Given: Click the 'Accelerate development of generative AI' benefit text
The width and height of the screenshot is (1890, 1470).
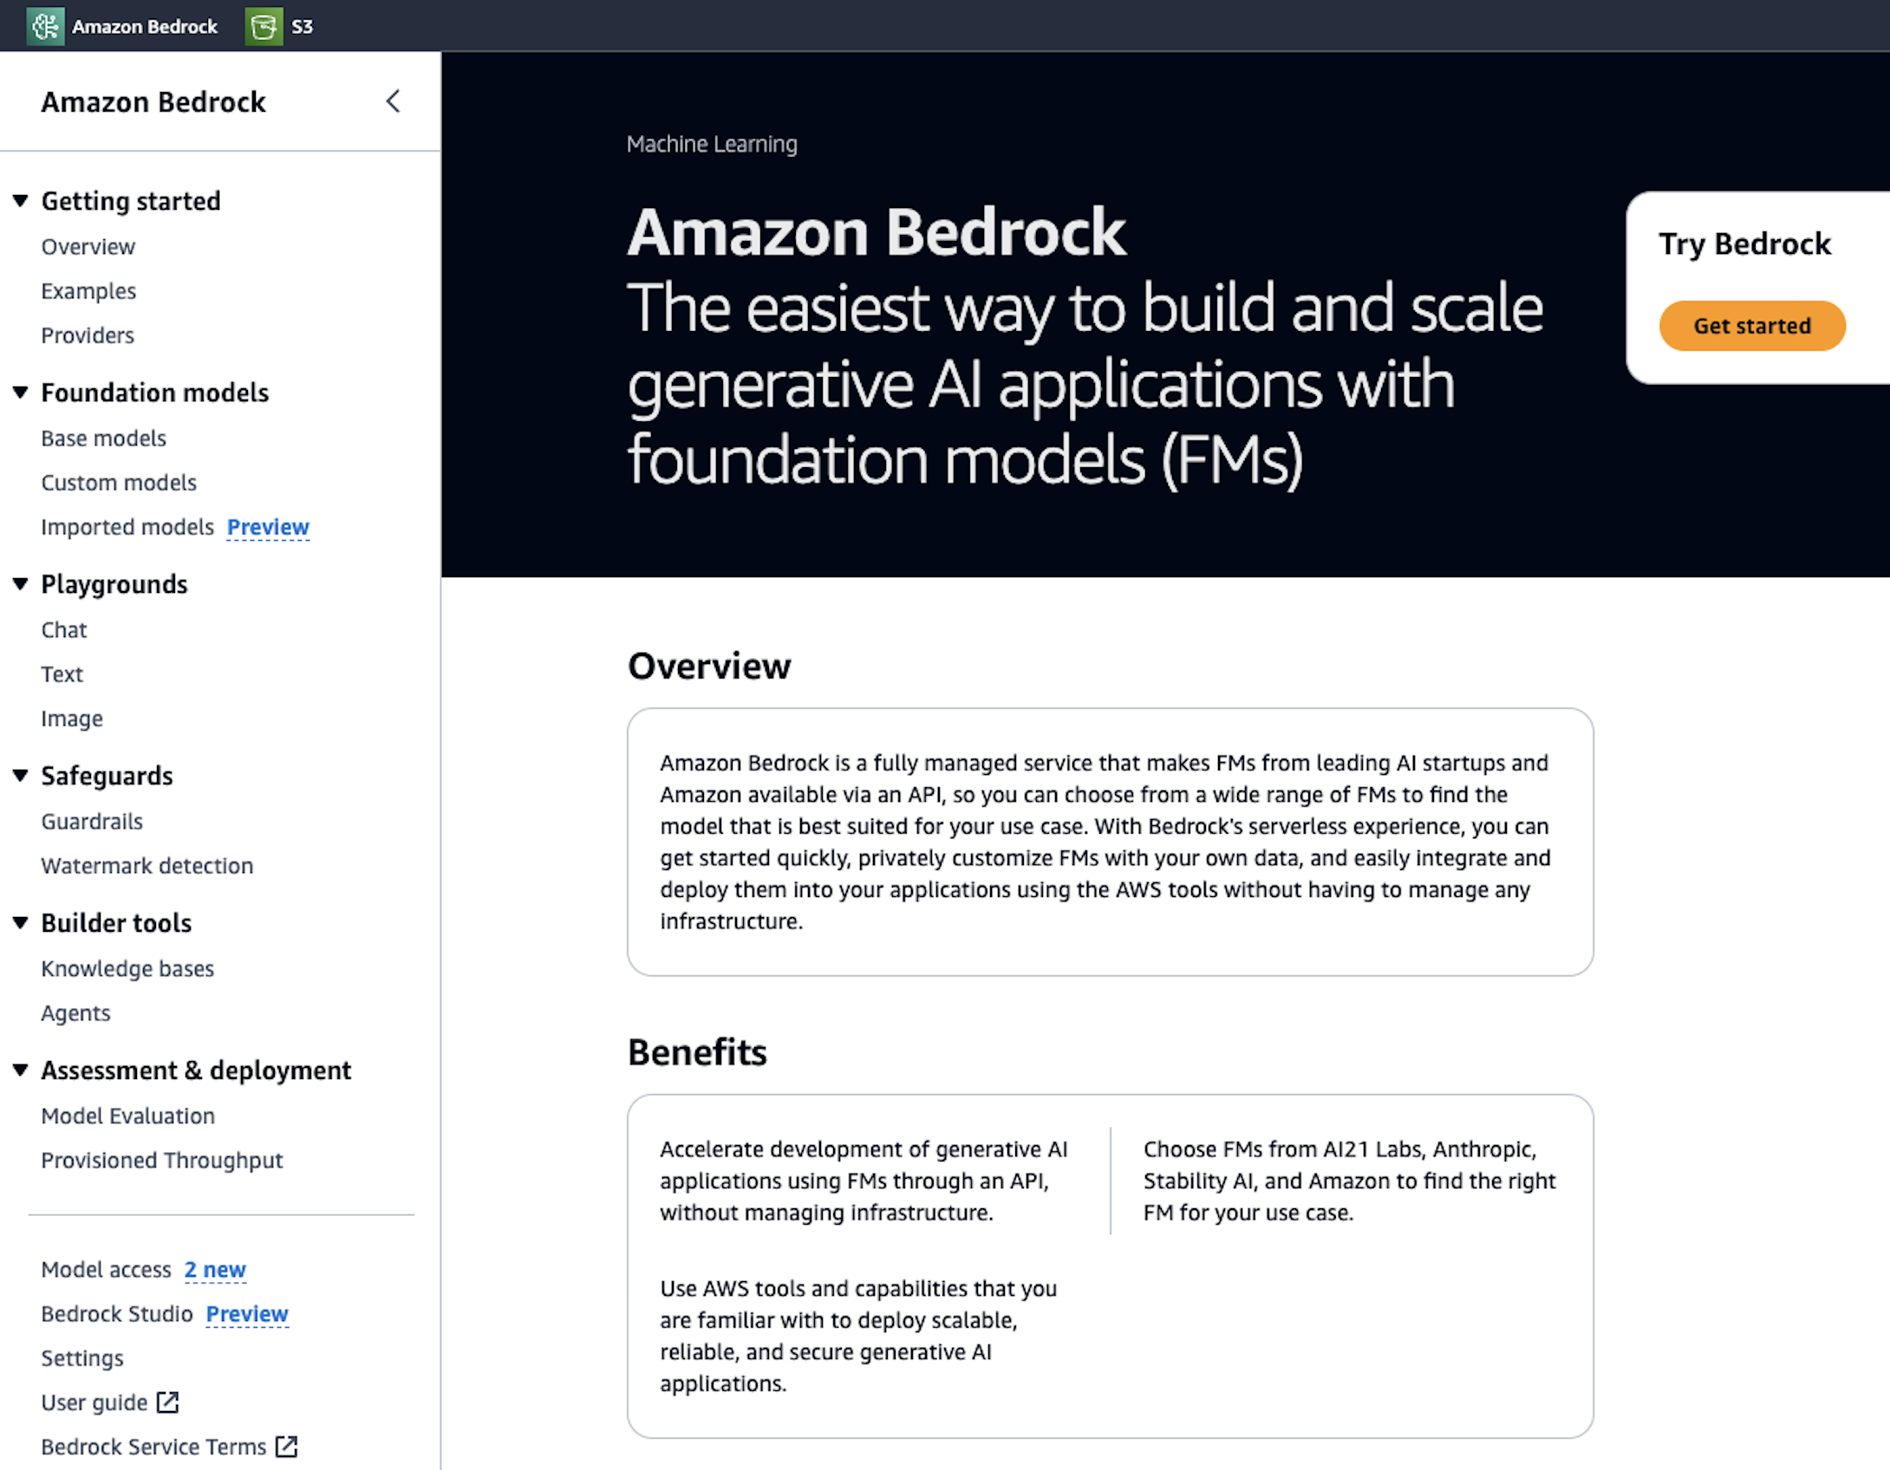Looking at the screenshot, I should click(x=864, y=1181).
